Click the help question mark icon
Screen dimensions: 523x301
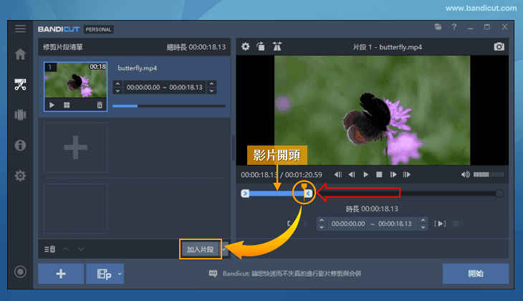point(454,27)
